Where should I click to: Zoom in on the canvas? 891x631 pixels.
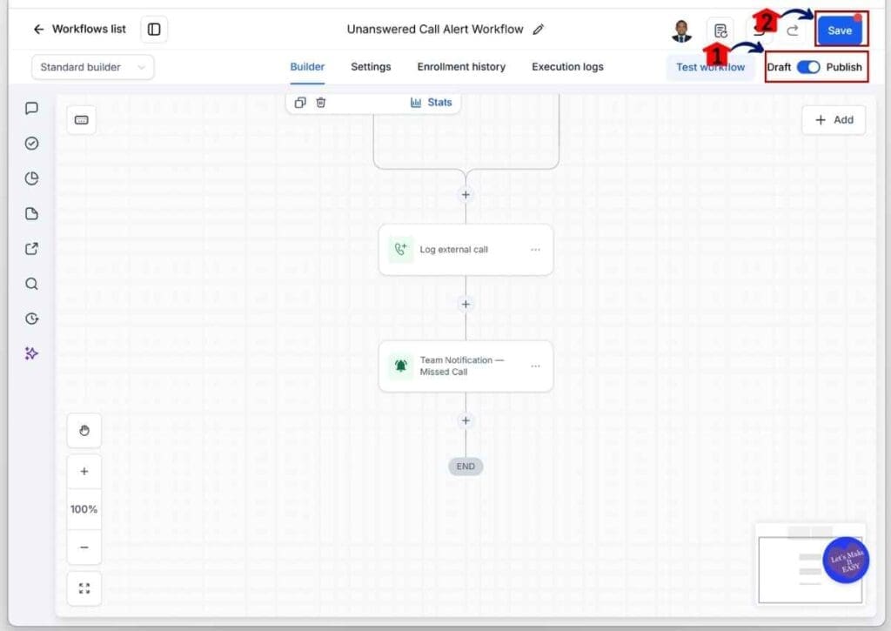point(84,471)
